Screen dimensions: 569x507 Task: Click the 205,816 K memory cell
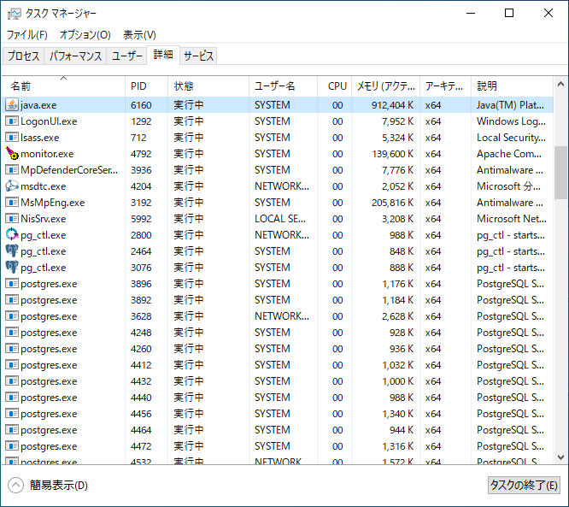coord(392,203)
